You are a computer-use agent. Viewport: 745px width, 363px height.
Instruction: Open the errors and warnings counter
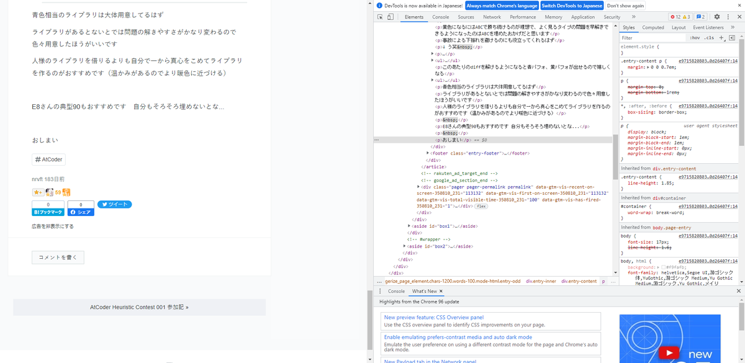pyautogui.click(x=680, y=17)
